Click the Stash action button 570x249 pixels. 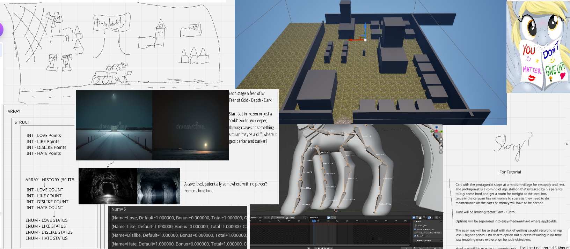click(290, 218)
